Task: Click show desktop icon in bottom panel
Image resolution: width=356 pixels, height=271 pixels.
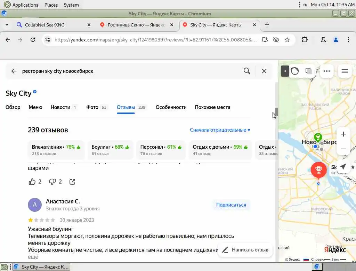Action: coord(4,267)
